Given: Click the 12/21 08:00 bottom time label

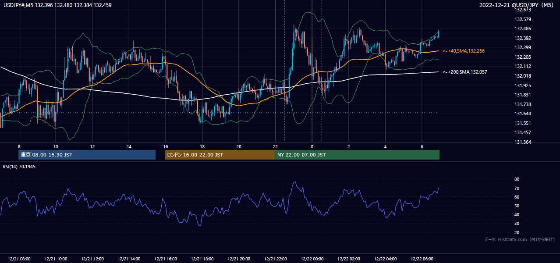Looking at the screenshot, I should 19,259.
